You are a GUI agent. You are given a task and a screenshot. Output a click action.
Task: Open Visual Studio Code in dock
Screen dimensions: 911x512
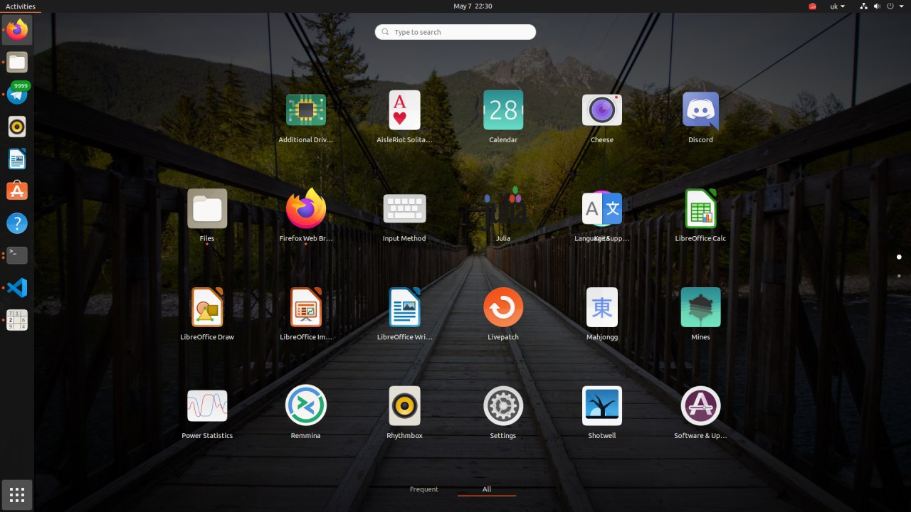pos(17,288)
